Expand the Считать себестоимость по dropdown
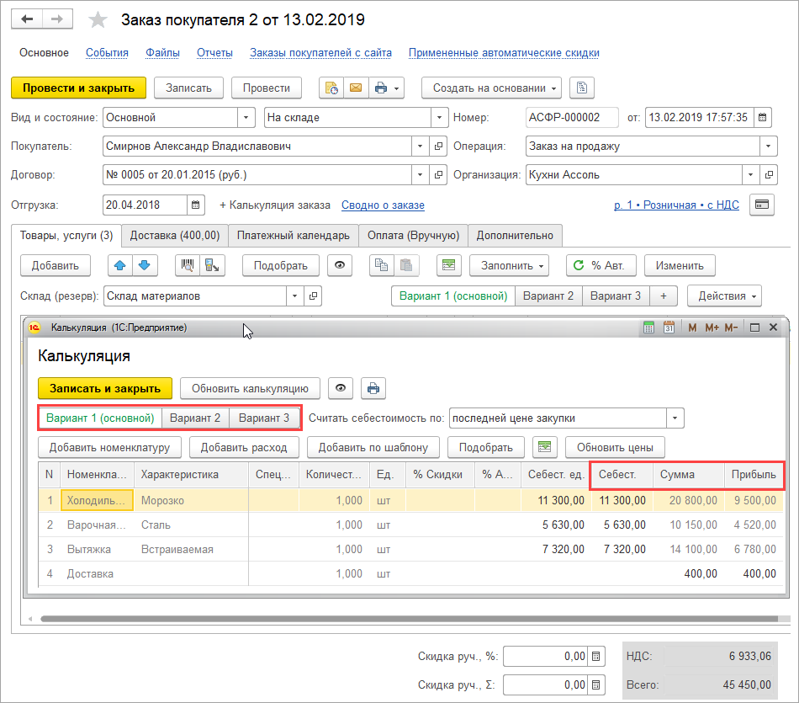Viewport: 799px width, 703px height. 675,418
